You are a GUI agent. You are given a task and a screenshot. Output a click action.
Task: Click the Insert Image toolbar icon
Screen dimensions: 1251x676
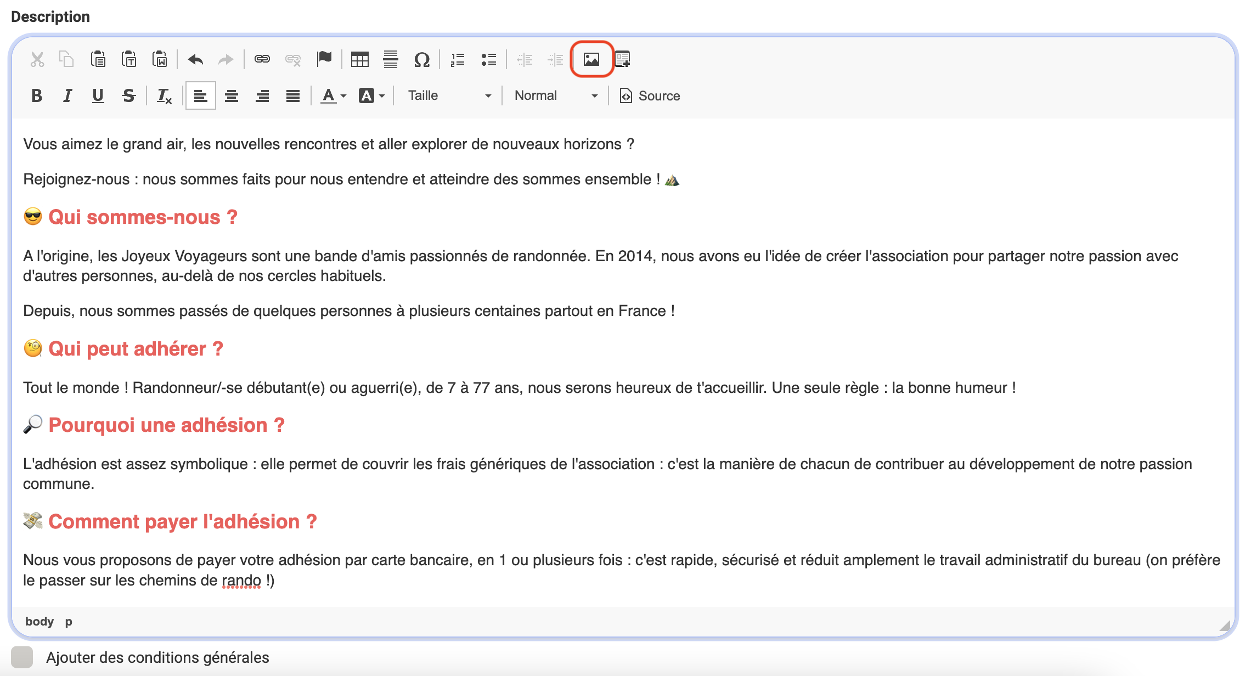(x=591, y=59)
